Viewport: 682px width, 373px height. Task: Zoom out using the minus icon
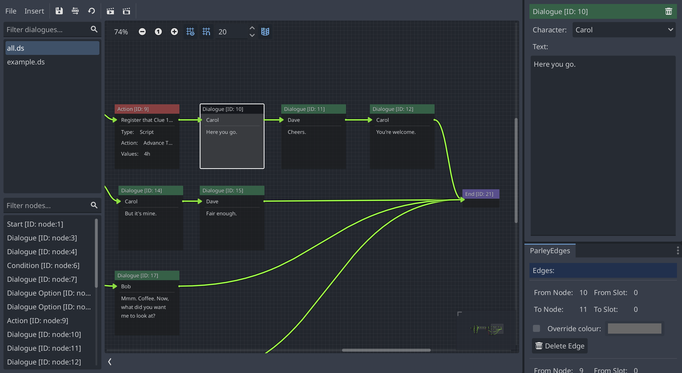click(142, 32)
